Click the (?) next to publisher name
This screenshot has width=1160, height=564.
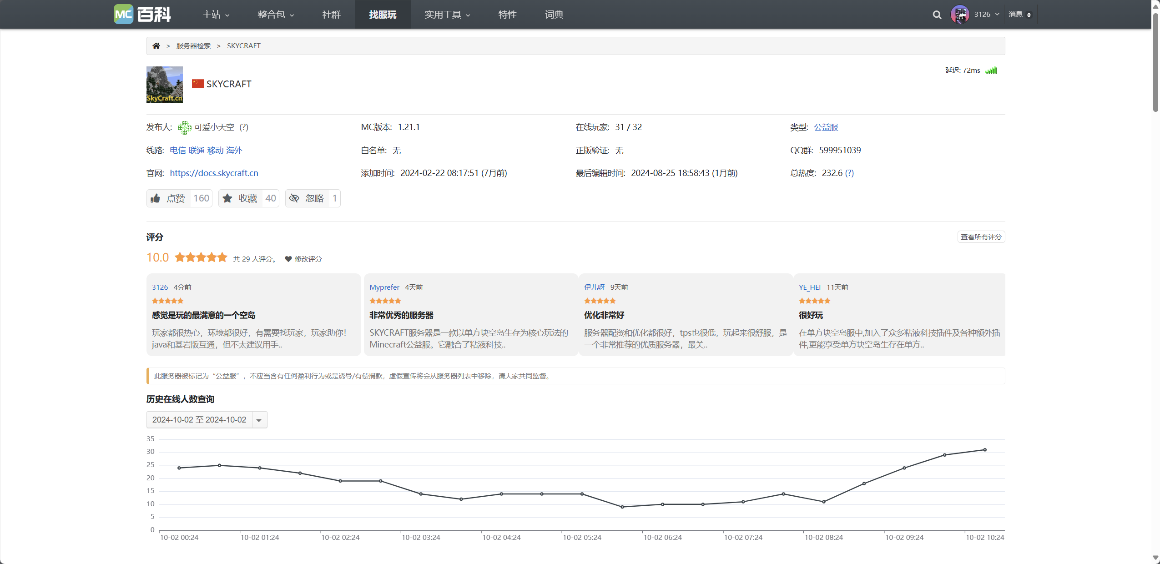tap(244, 127)
